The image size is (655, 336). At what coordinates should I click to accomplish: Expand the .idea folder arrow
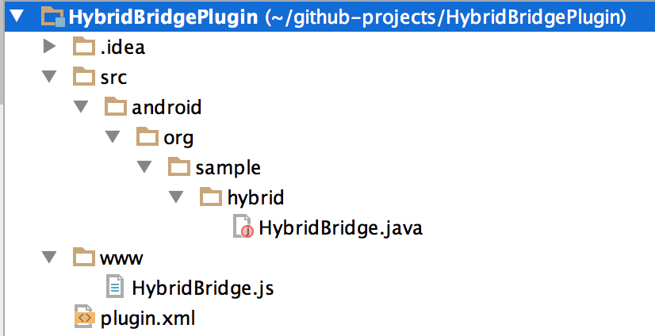49,46
